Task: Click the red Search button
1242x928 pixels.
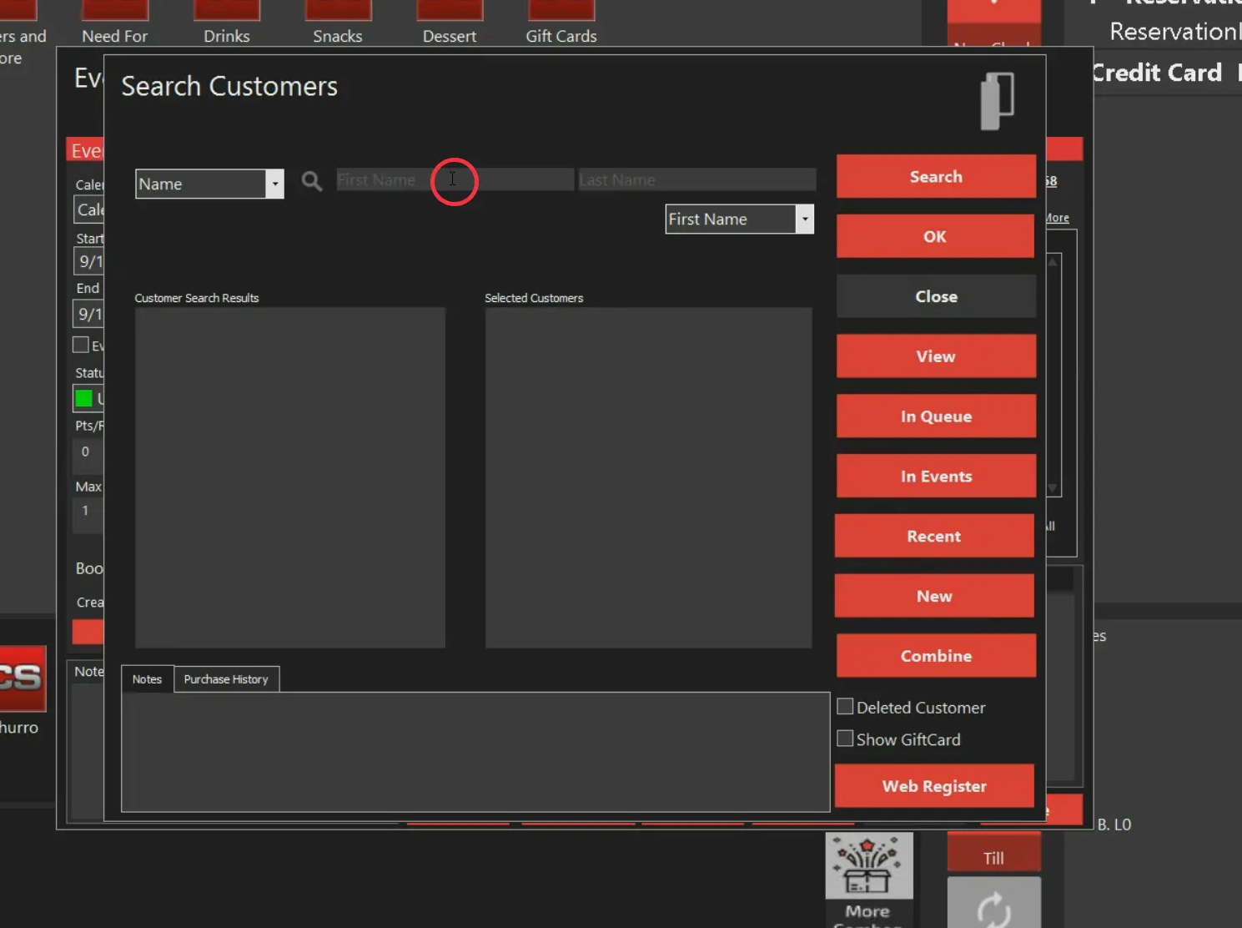Action: point(936,176)
